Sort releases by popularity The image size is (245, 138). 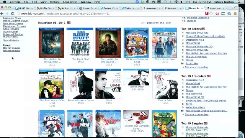[153, 23]
